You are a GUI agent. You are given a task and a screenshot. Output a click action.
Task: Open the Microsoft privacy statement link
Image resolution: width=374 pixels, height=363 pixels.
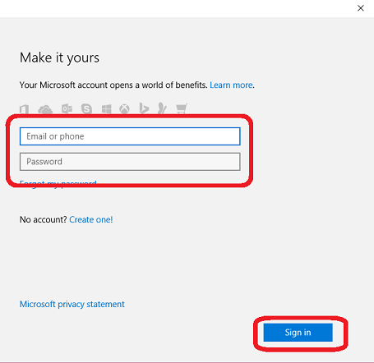(x=72, y=304)
